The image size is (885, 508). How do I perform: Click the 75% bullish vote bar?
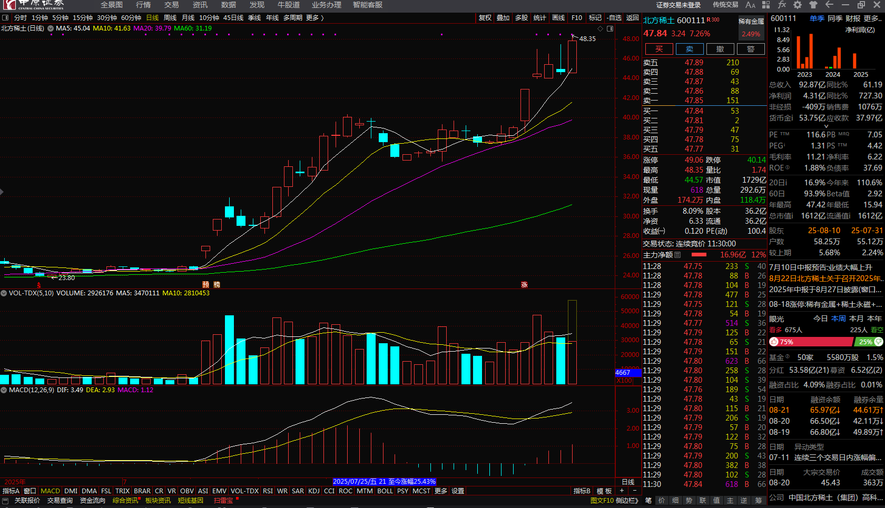(x=811, y=342)
